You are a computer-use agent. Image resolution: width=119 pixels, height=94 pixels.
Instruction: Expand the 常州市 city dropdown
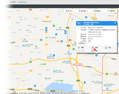(70, 11)
